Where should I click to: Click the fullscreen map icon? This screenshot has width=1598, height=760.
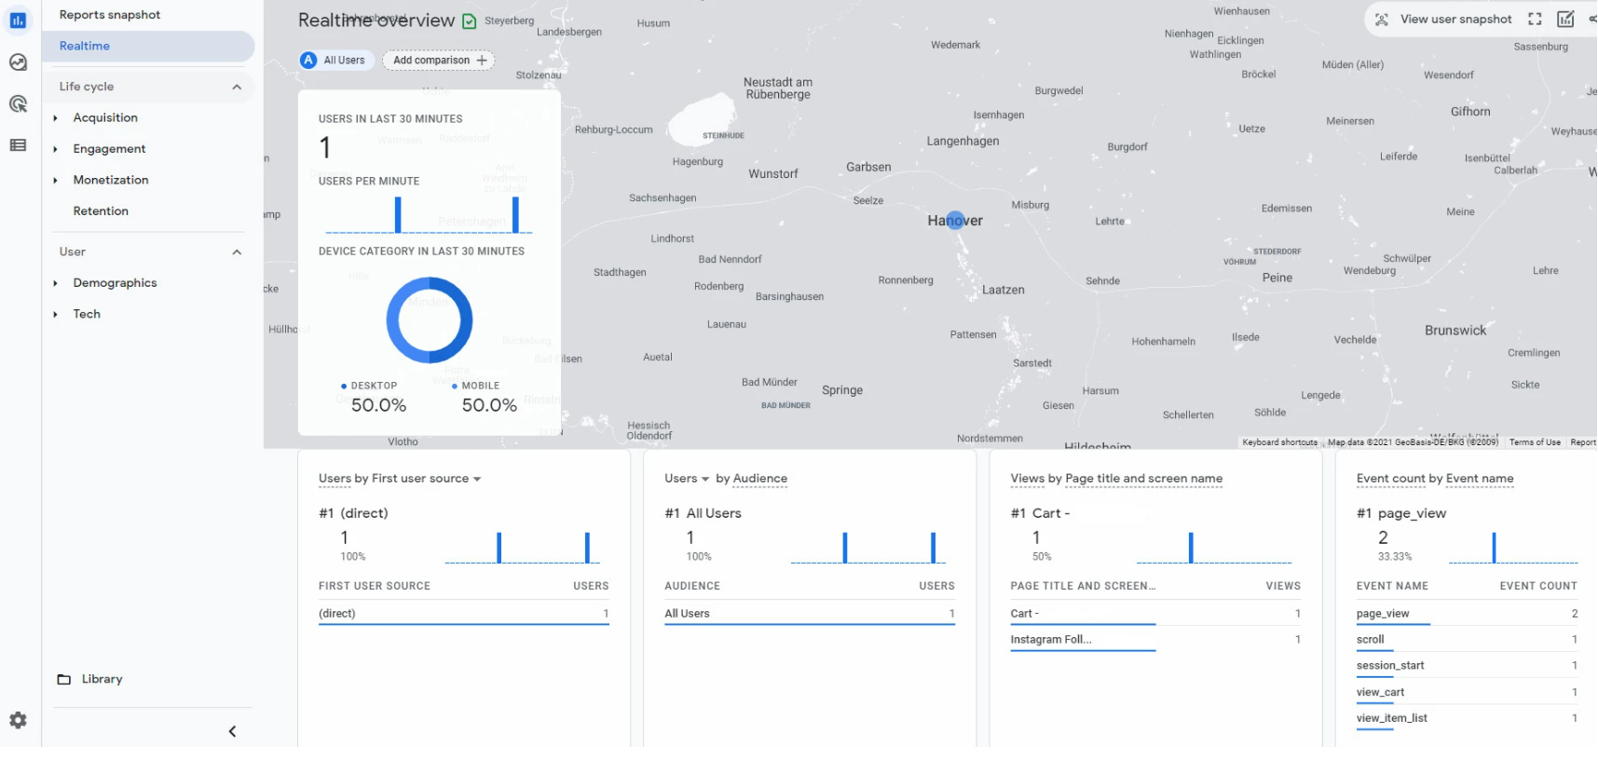(1535, 20)
